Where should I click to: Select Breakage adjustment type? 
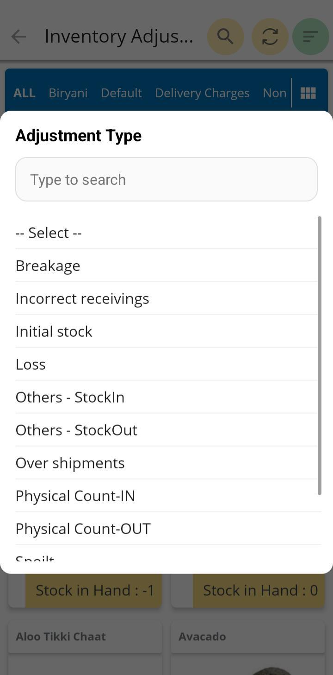(48, 266)
